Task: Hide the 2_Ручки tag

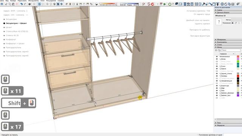Action: coord(217,66)
